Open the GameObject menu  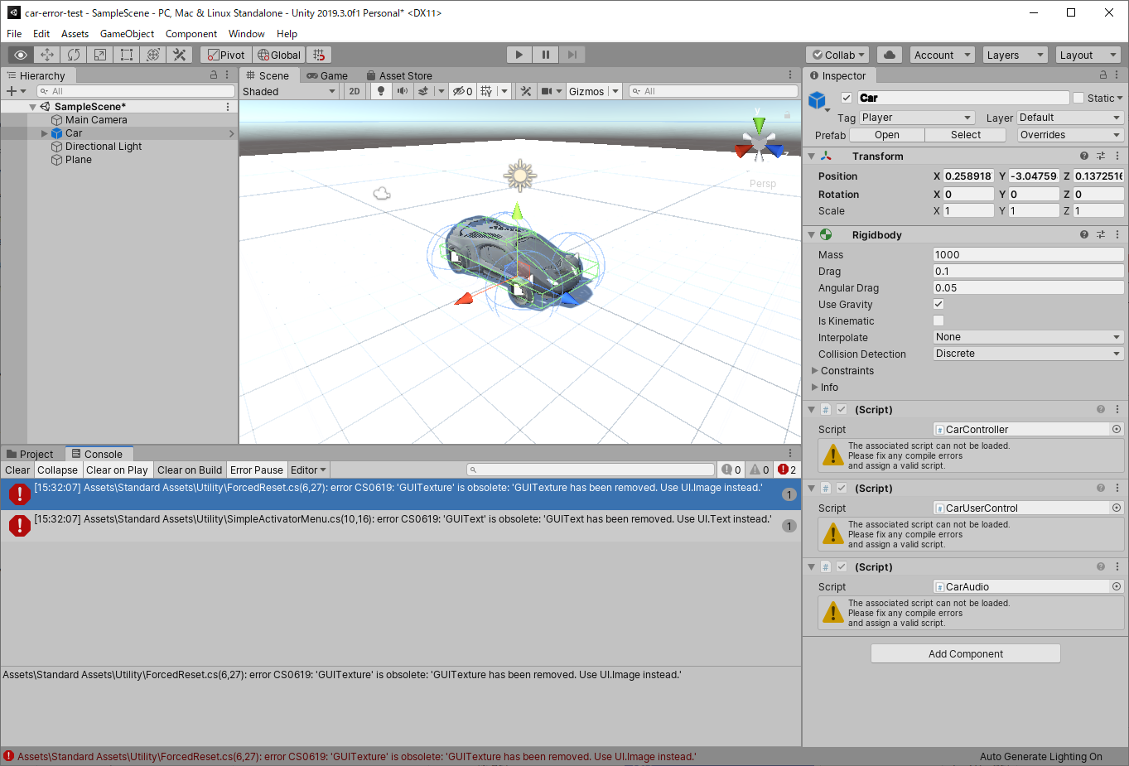click(127, 34)
